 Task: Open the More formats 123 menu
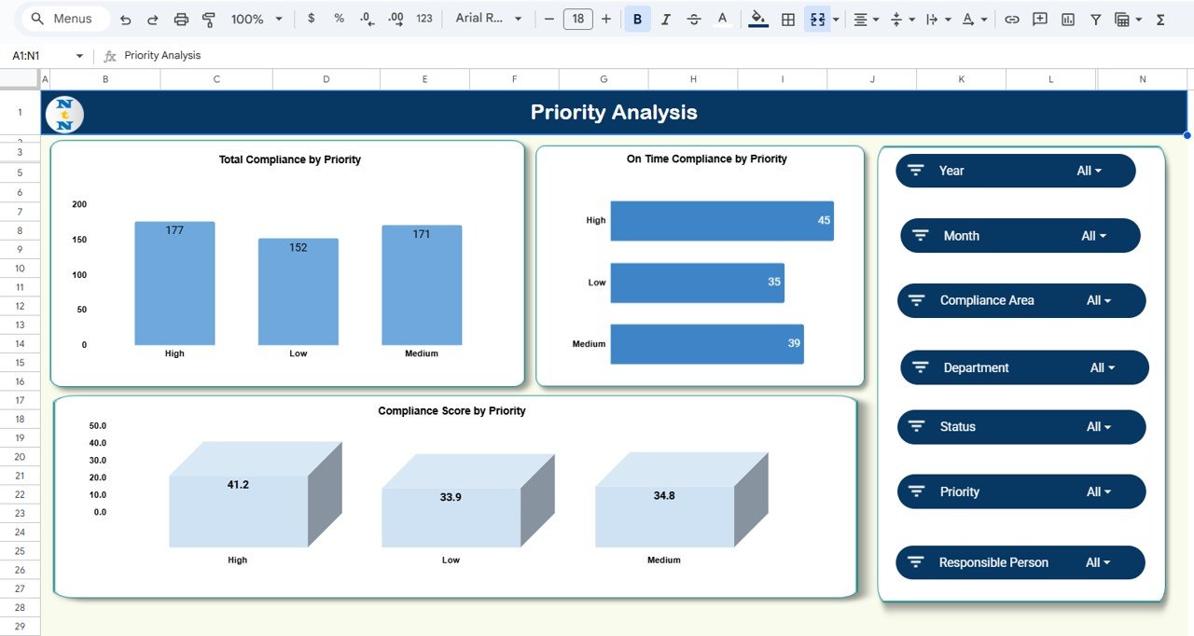pos(423,18)
